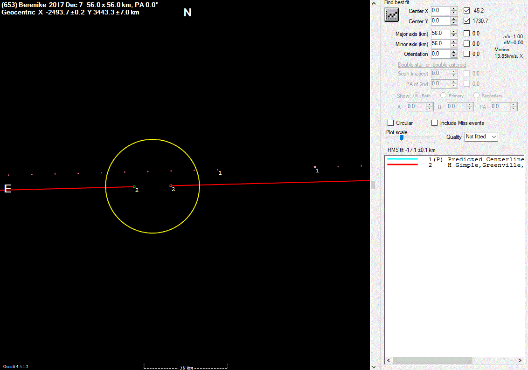Check Include Miss events option
The height and width of the screenshot is (370, 528).
[435, 123]
